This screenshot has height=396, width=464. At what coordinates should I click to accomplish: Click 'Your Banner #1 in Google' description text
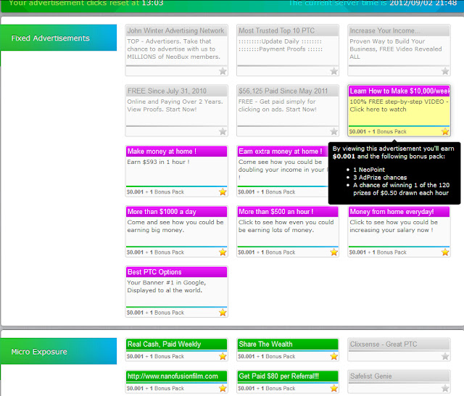[166, 283]
